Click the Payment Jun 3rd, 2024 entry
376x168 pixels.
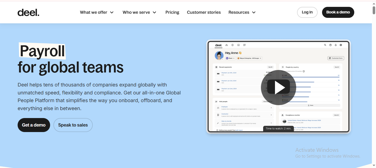(x=229, y=81)
